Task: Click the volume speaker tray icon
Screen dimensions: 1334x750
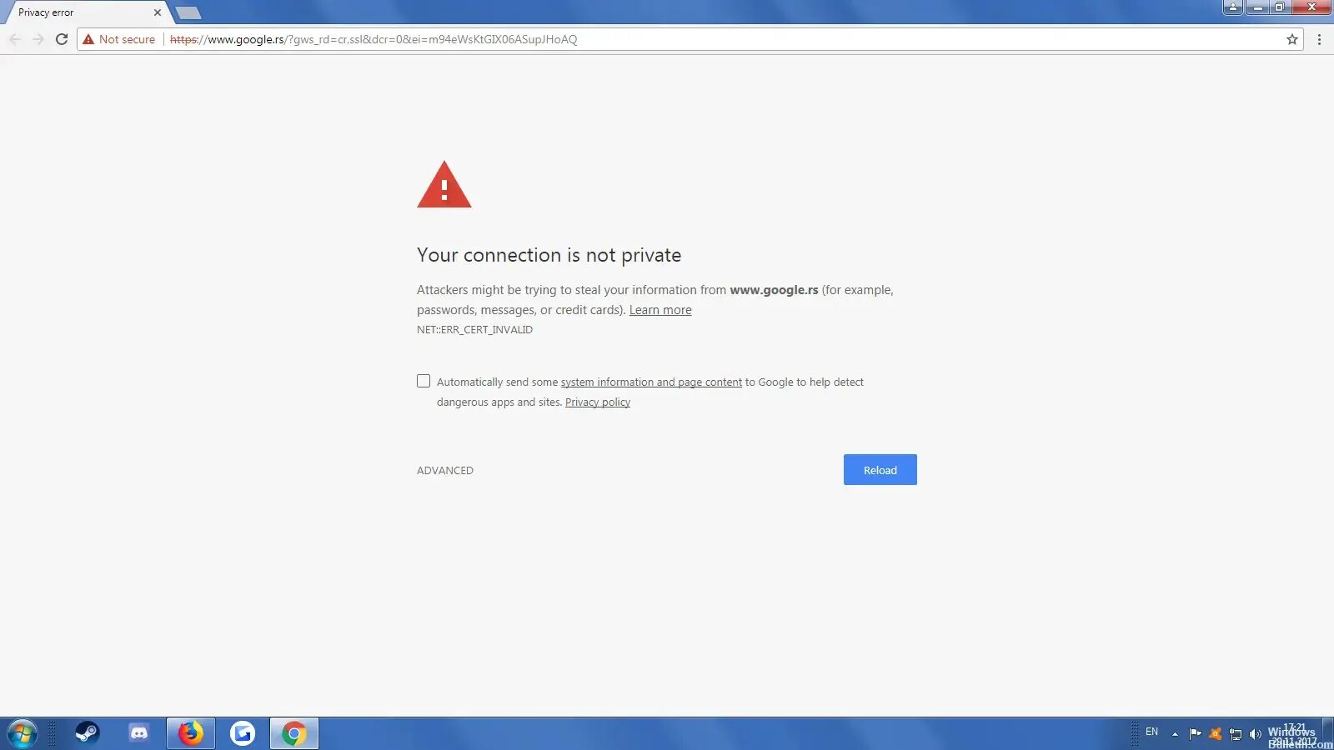Action: (x=1255, y=734)
